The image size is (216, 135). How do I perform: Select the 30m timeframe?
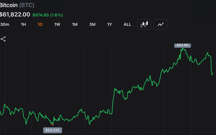click(5, 24)
